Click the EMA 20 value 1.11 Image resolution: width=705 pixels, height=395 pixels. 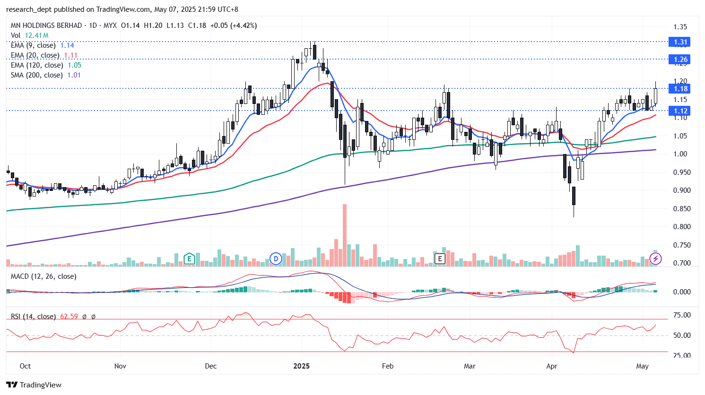click(x=70, y=55)
